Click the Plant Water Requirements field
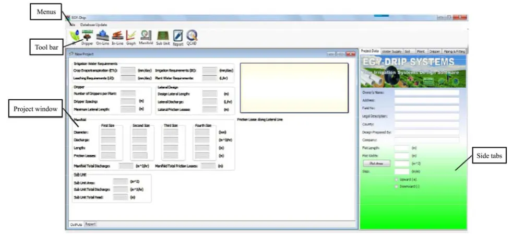This screenshot has height=234, width=512. click(210, 78)
